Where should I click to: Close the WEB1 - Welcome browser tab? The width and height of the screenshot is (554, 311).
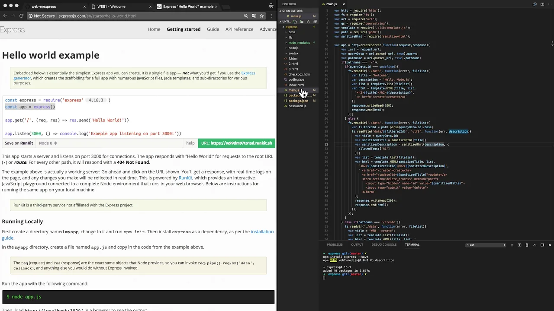pos(151,6)
